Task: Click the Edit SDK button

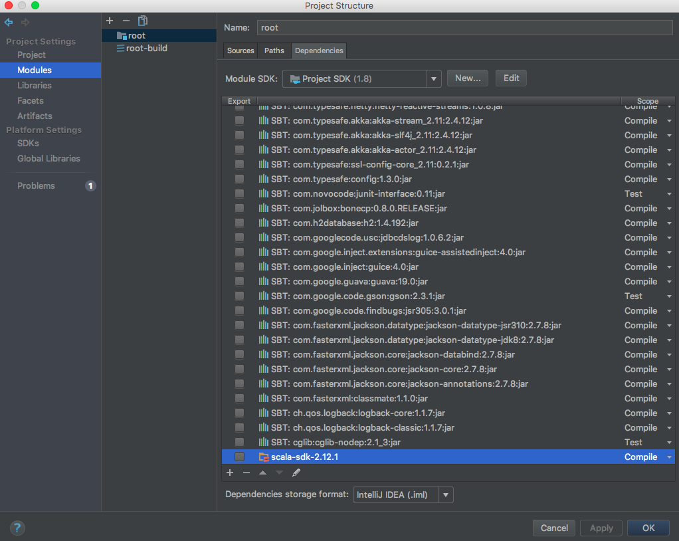Action: point(511,78)
